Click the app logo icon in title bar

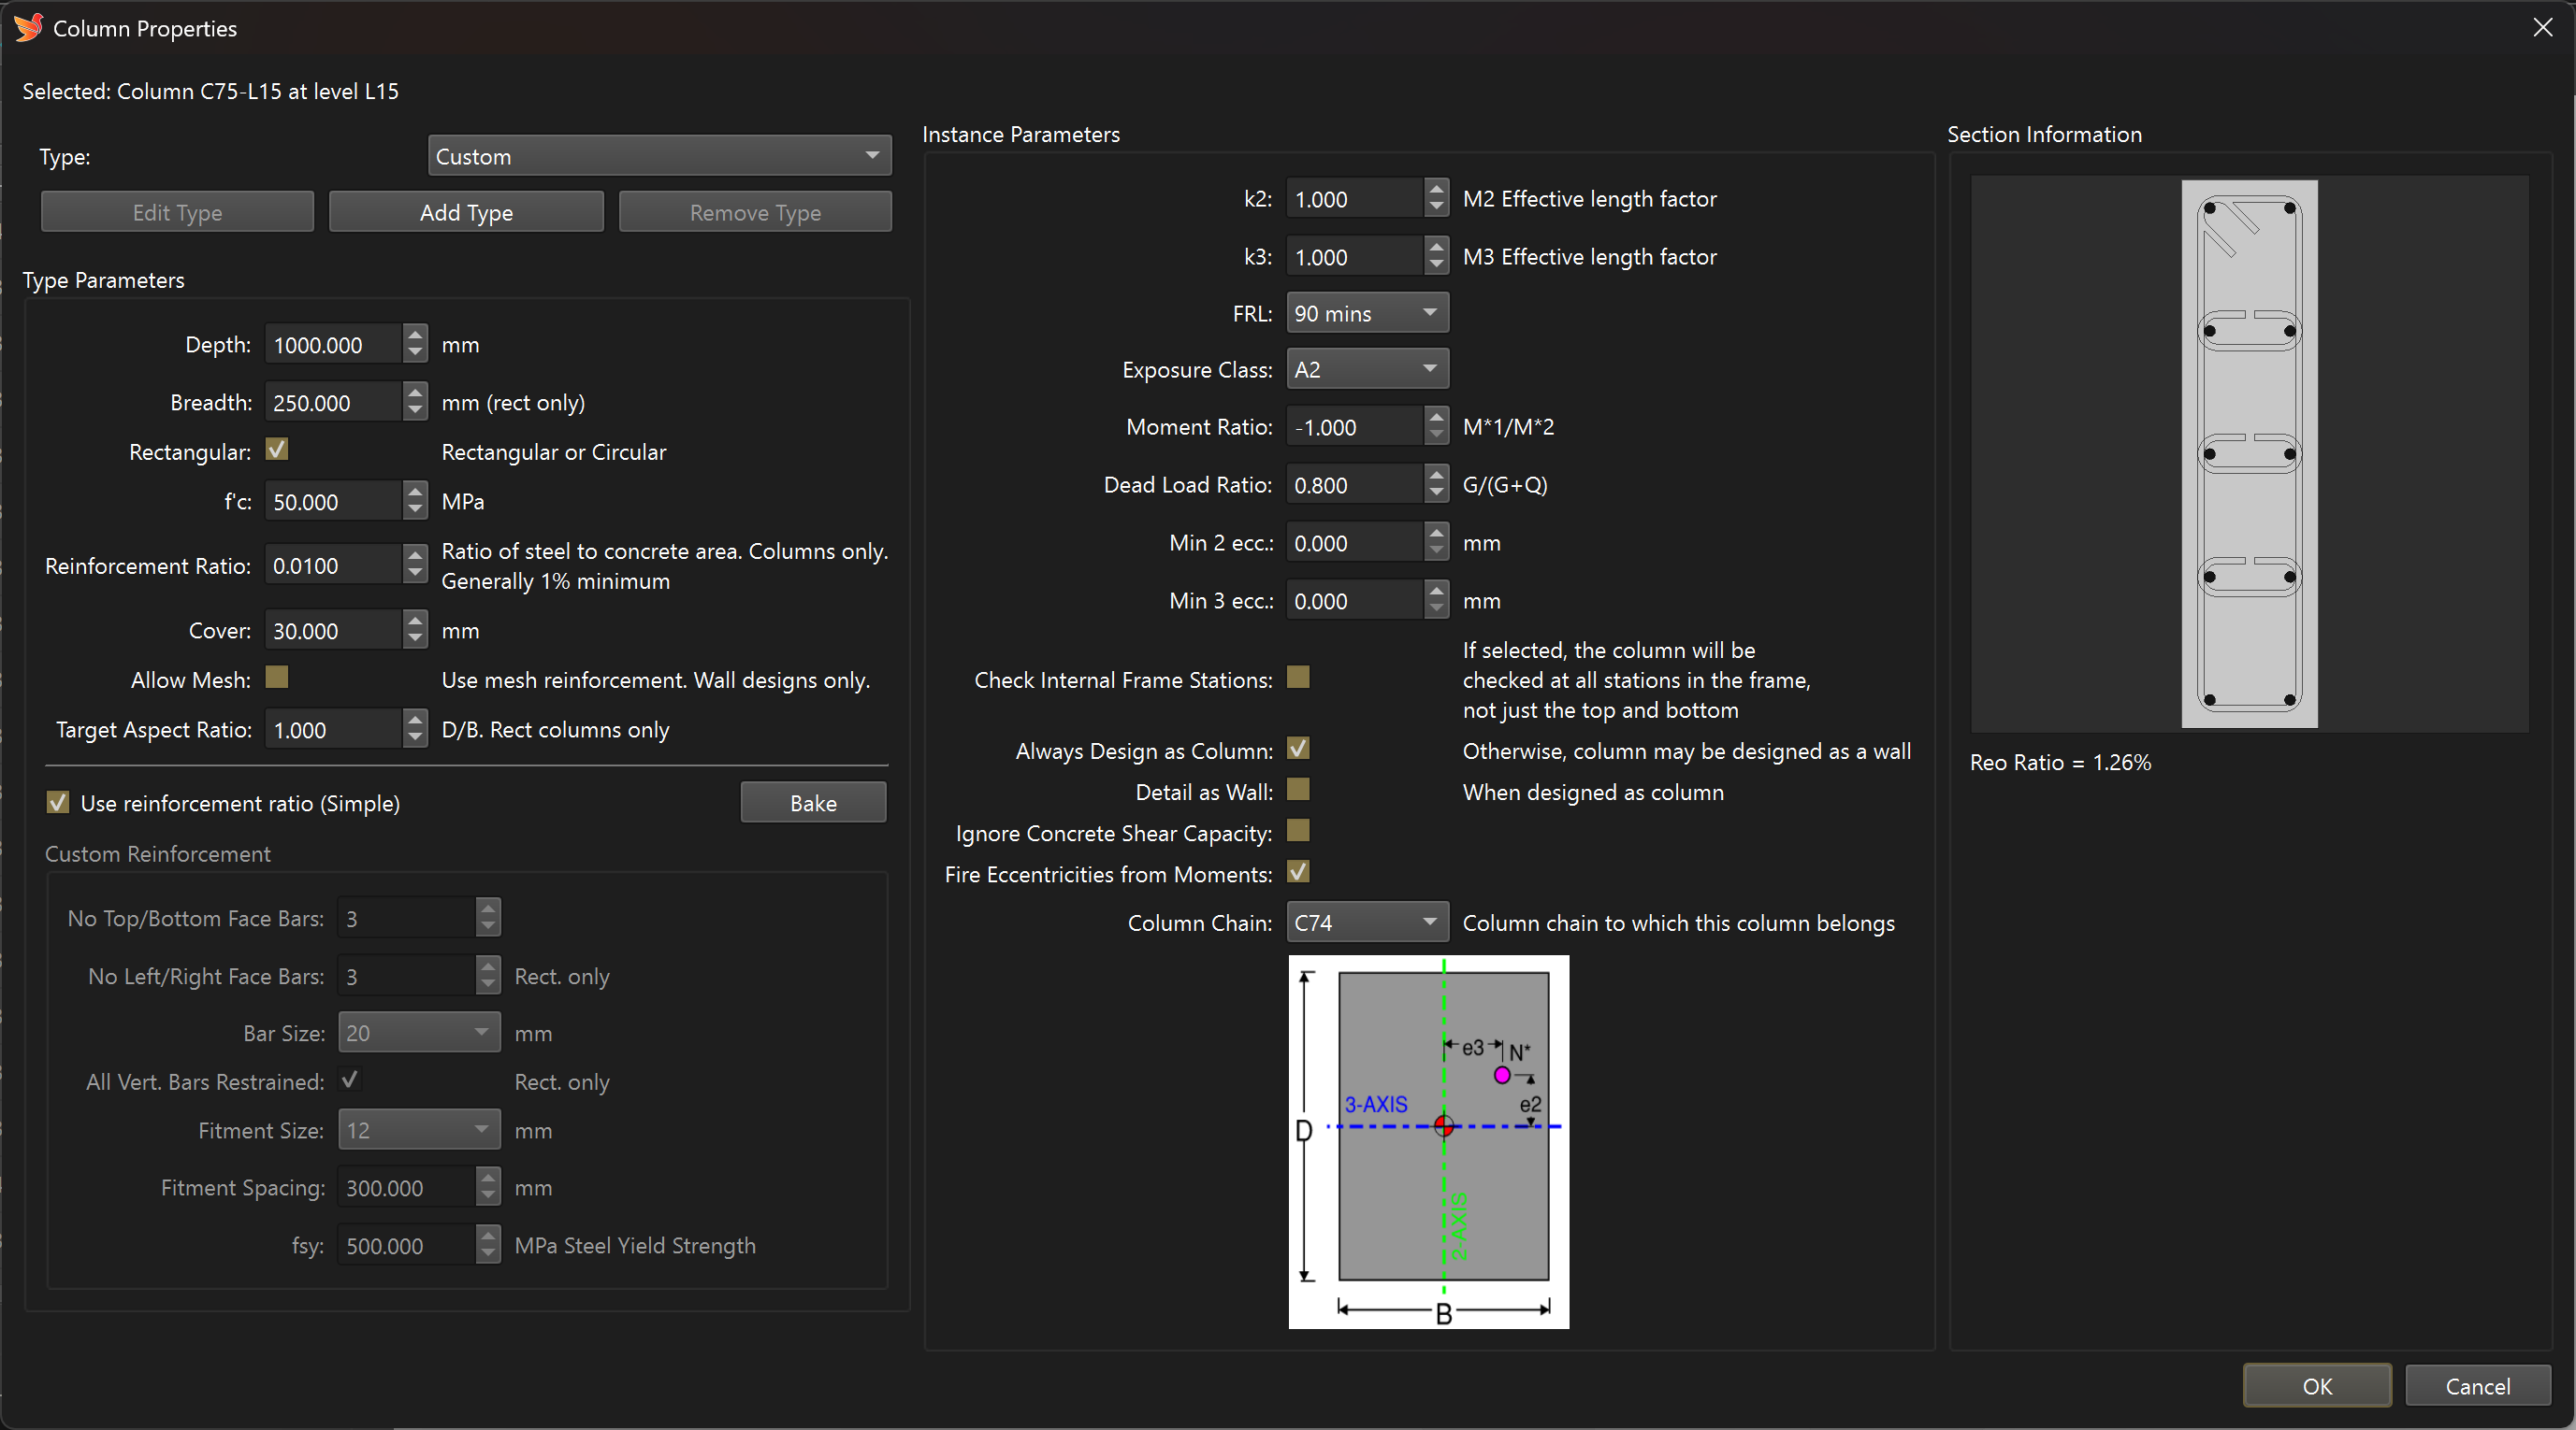(28, 27)
